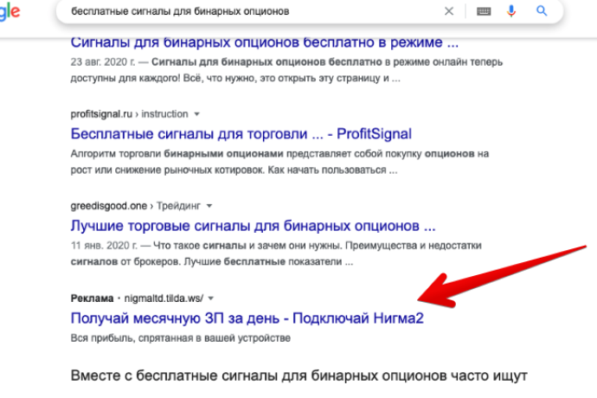The height and width of the screenshot is (398, 597).
Task: Click the blue magnifier search icon
Action: pyautogui.click(x=542, y=11)
